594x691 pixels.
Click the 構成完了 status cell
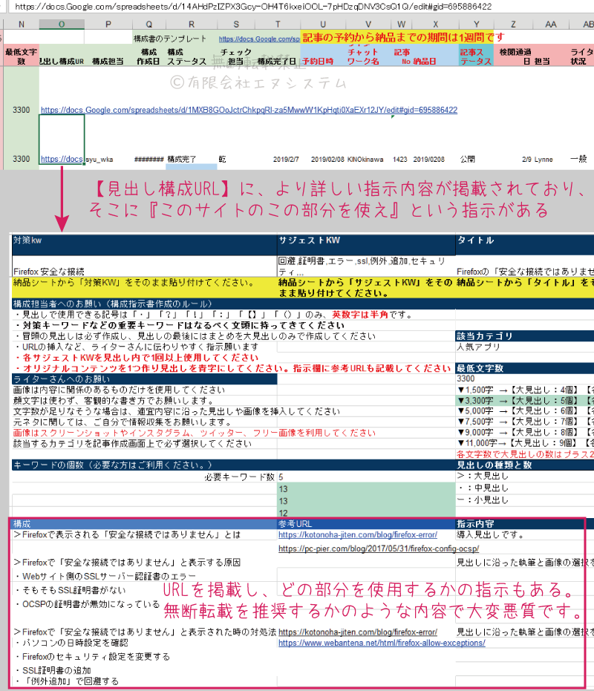tap(181, 159)
